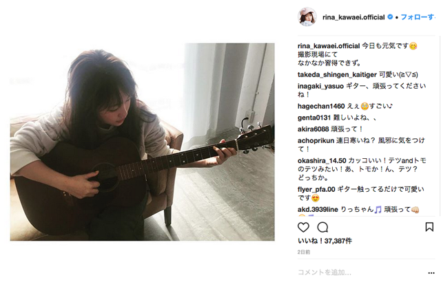
Task: Visit akira6088's profile link
Action: (x=313, y=129)
